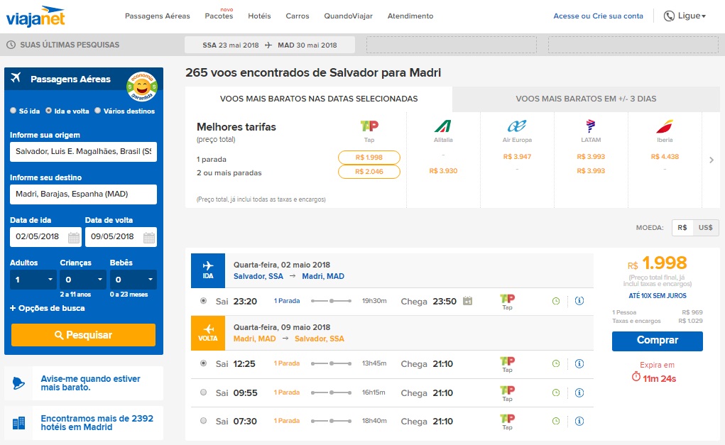Screen dimensions: 725x445
Task: Click the Air Europa fare R$ 3.947
Action: click(x=517, y=157)
